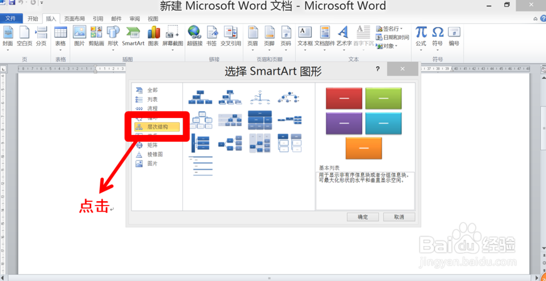This screenshot has height=281, width=546.
Task: Click the ruler tab selector L button
Action: tap(3, 69)
